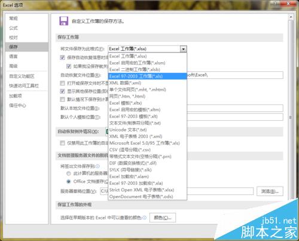Choose DIF data interchange format (*.dif)
Viewport: 299px width, 241px height.
click(148, 163)
